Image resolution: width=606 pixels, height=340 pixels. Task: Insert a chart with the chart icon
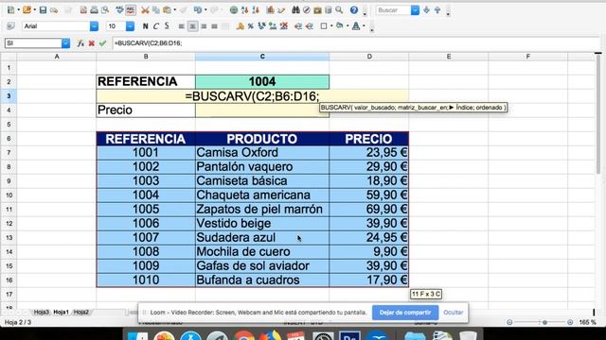pyautogui.click(x=270, y=10)
